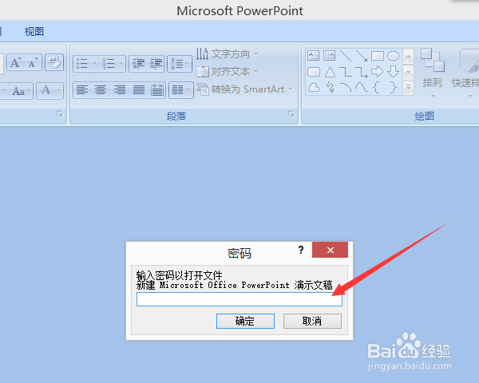
Task: Select the Line shape
Action: [x=346, y=56]
